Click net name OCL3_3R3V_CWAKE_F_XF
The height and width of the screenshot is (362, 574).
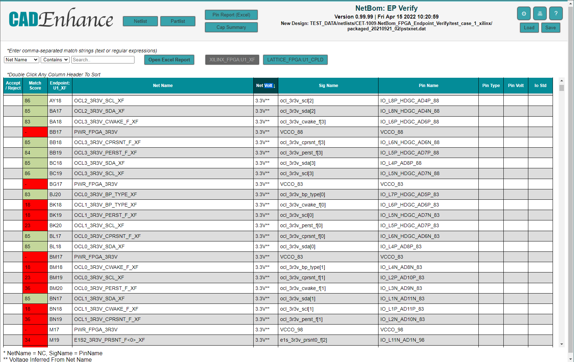(x=106, y=122)
